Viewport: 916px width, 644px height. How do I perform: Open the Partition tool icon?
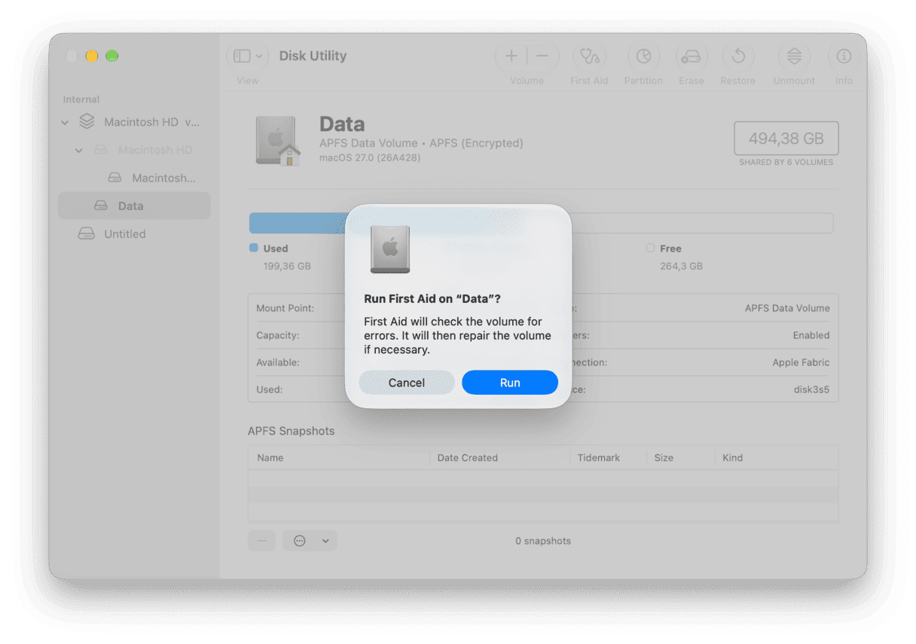tap(643, 56)
